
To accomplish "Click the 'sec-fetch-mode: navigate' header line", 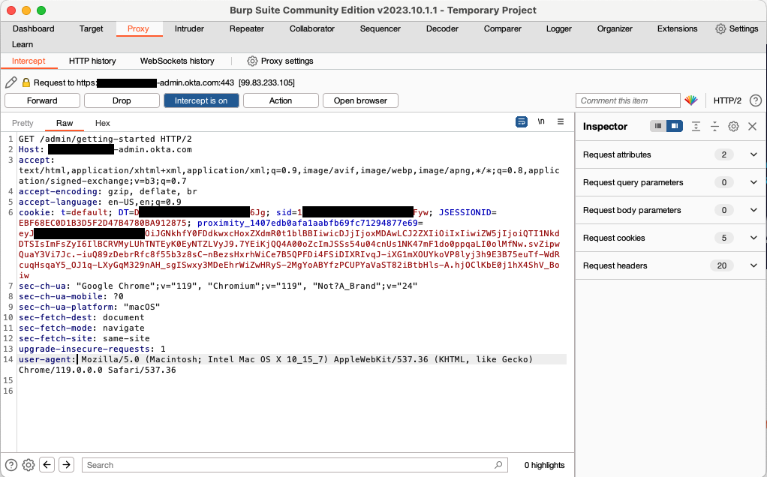I will (82, 328).
